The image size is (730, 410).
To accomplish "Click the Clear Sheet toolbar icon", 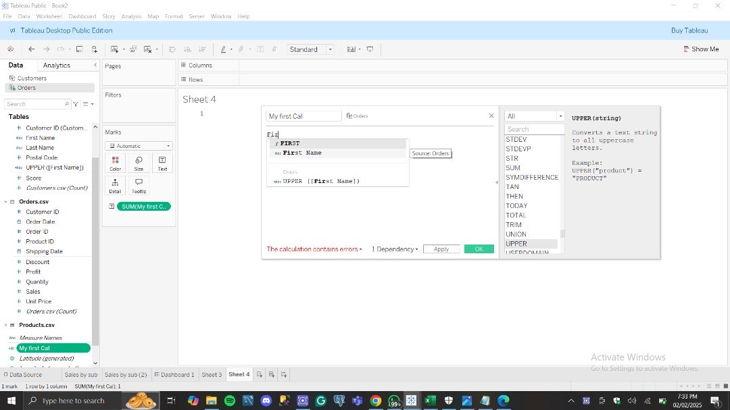I will tap(148, 49).
